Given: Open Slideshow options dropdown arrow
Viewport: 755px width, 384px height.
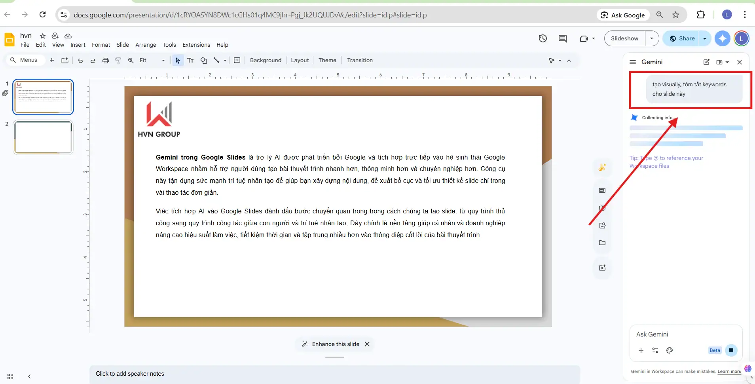Looking at the screenshot, I should 652,38.
